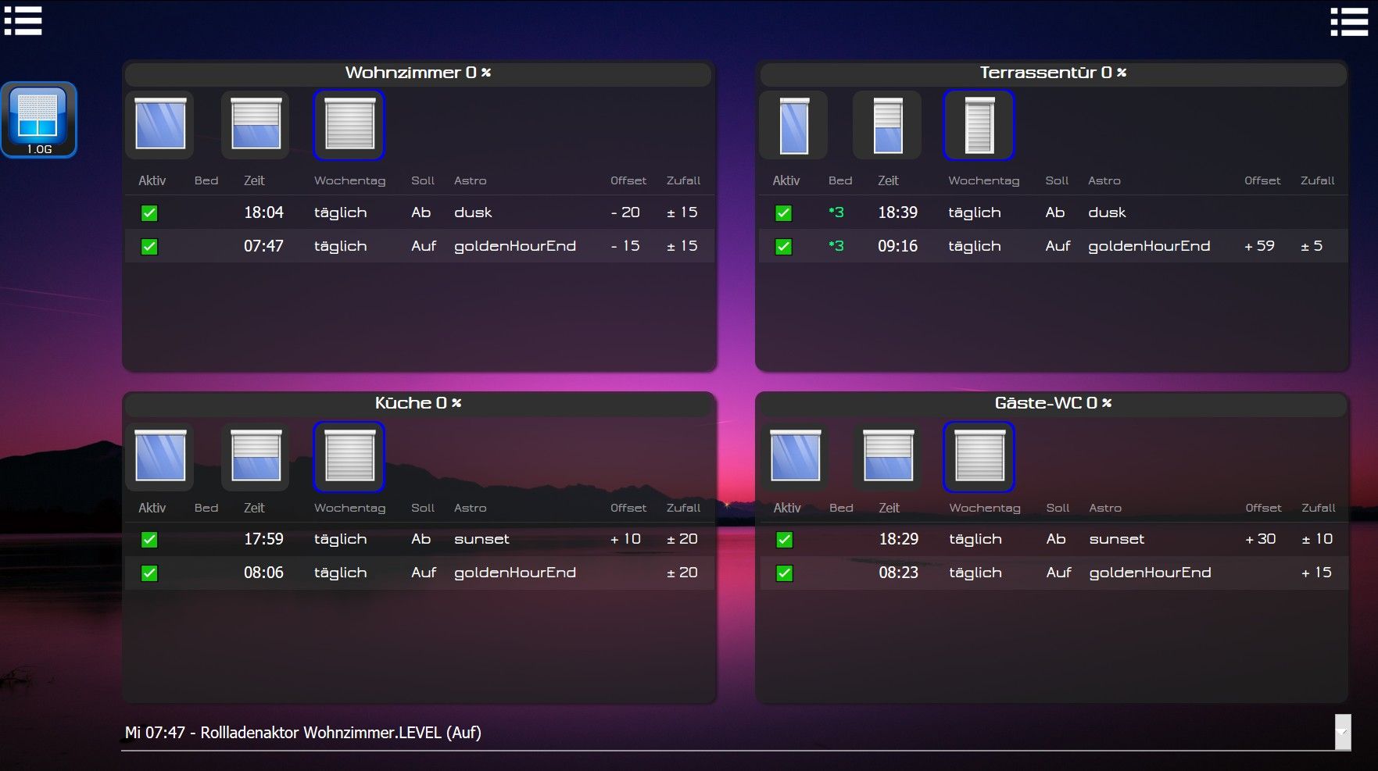Screen dimensions: 1378x771
Task: Click the Terrassentür panel title
Action: 1053,73
